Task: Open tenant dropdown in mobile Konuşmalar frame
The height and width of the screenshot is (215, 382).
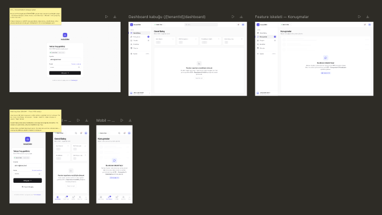Action: click(x=104, y=133)
